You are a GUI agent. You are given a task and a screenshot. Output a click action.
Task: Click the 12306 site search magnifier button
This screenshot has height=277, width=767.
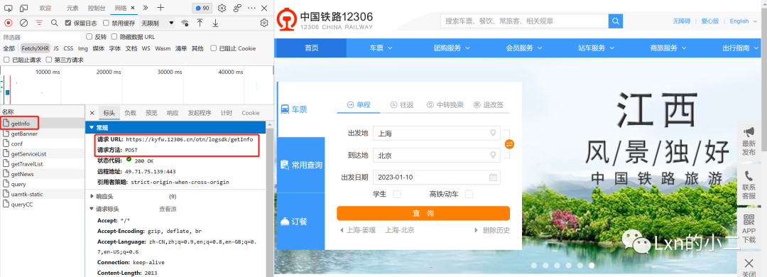pyautogui.click(x=615, y=21)
